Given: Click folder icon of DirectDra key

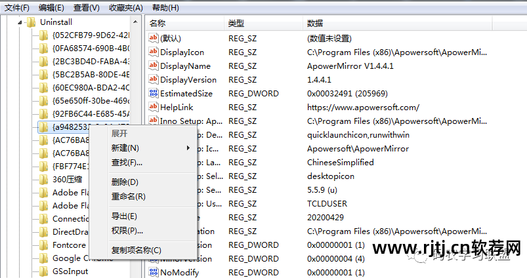Looking at the screenshot, I should point(44,232).
